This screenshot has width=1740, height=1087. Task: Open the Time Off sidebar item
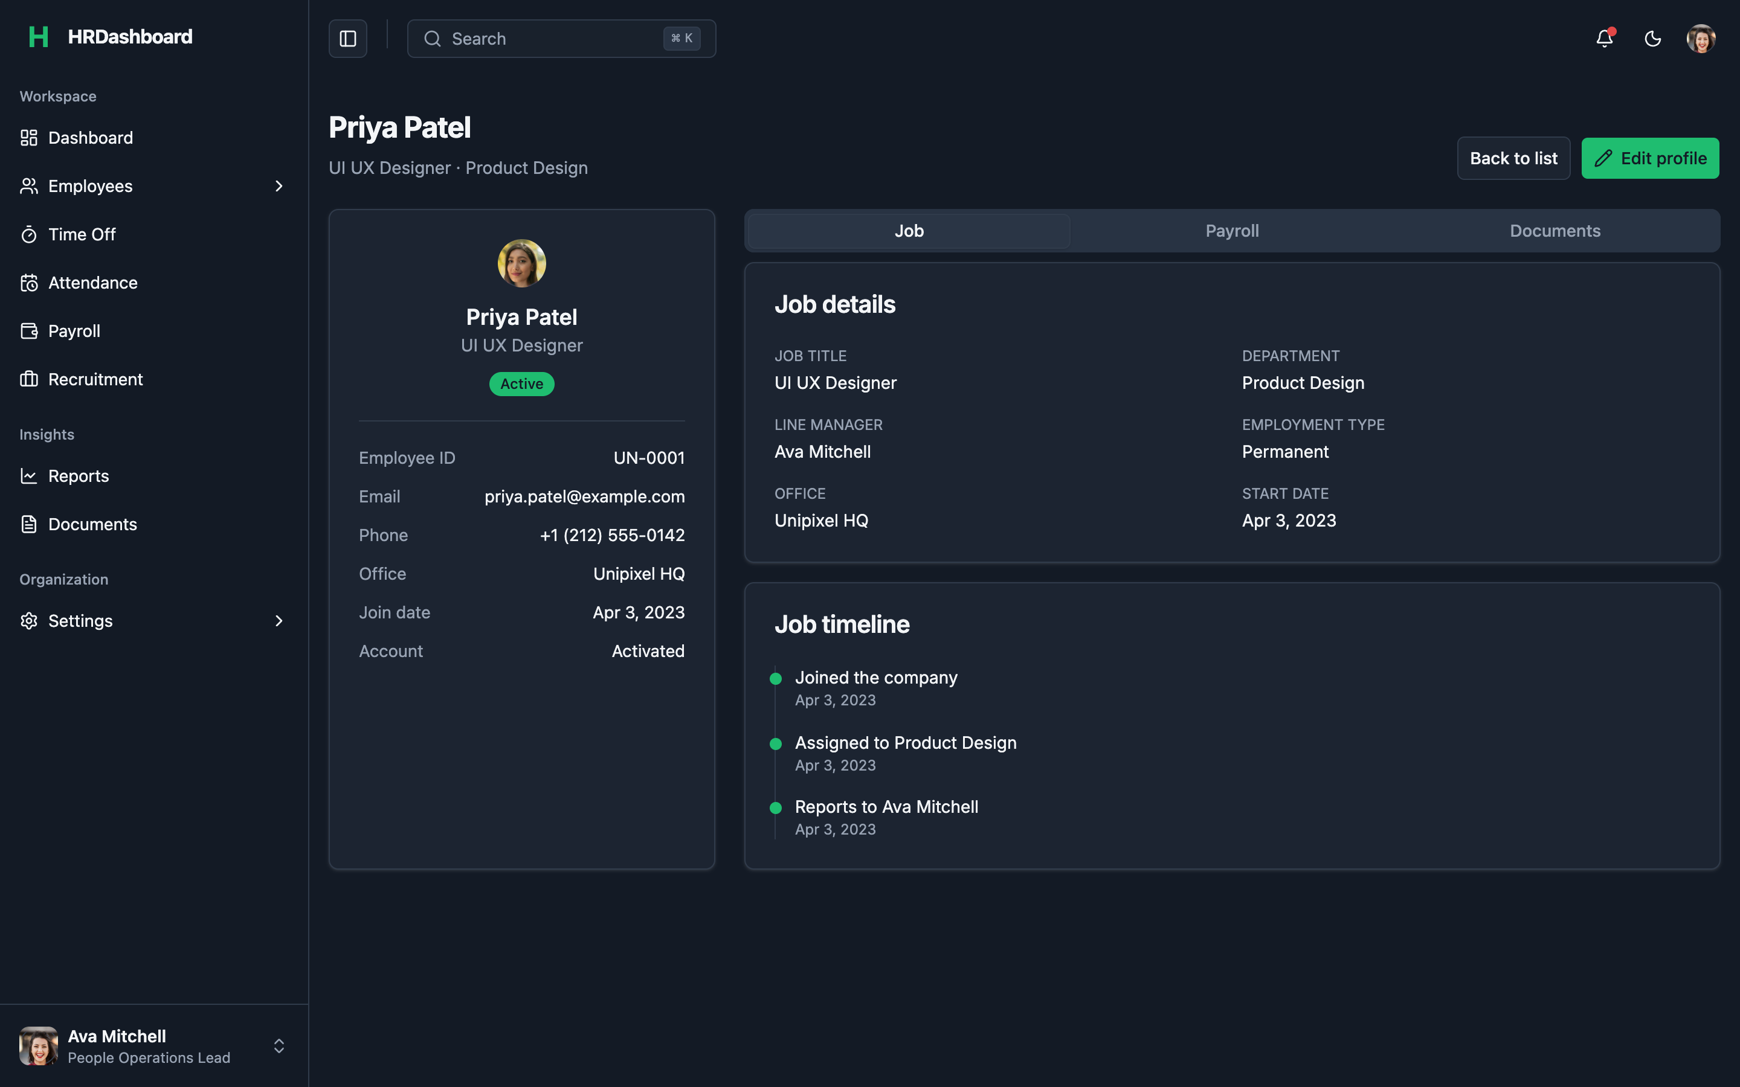pyautogui.click(x=154, y=234)
